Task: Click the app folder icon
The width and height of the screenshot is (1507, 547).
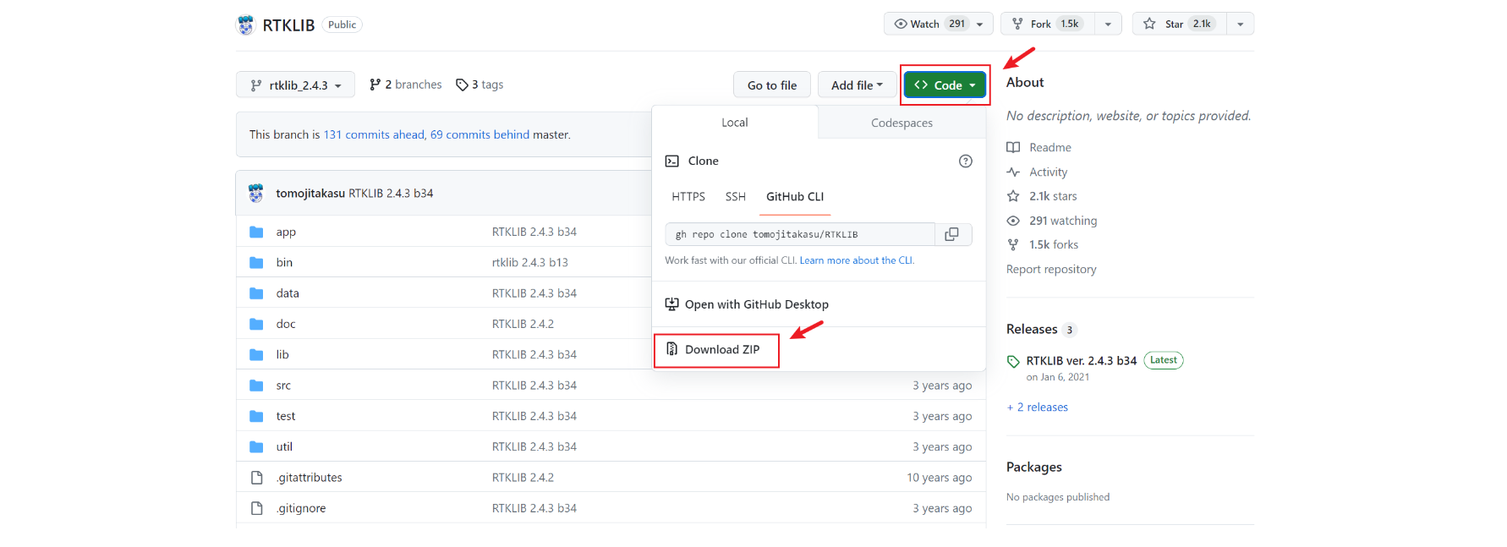Action: [256, 232]
